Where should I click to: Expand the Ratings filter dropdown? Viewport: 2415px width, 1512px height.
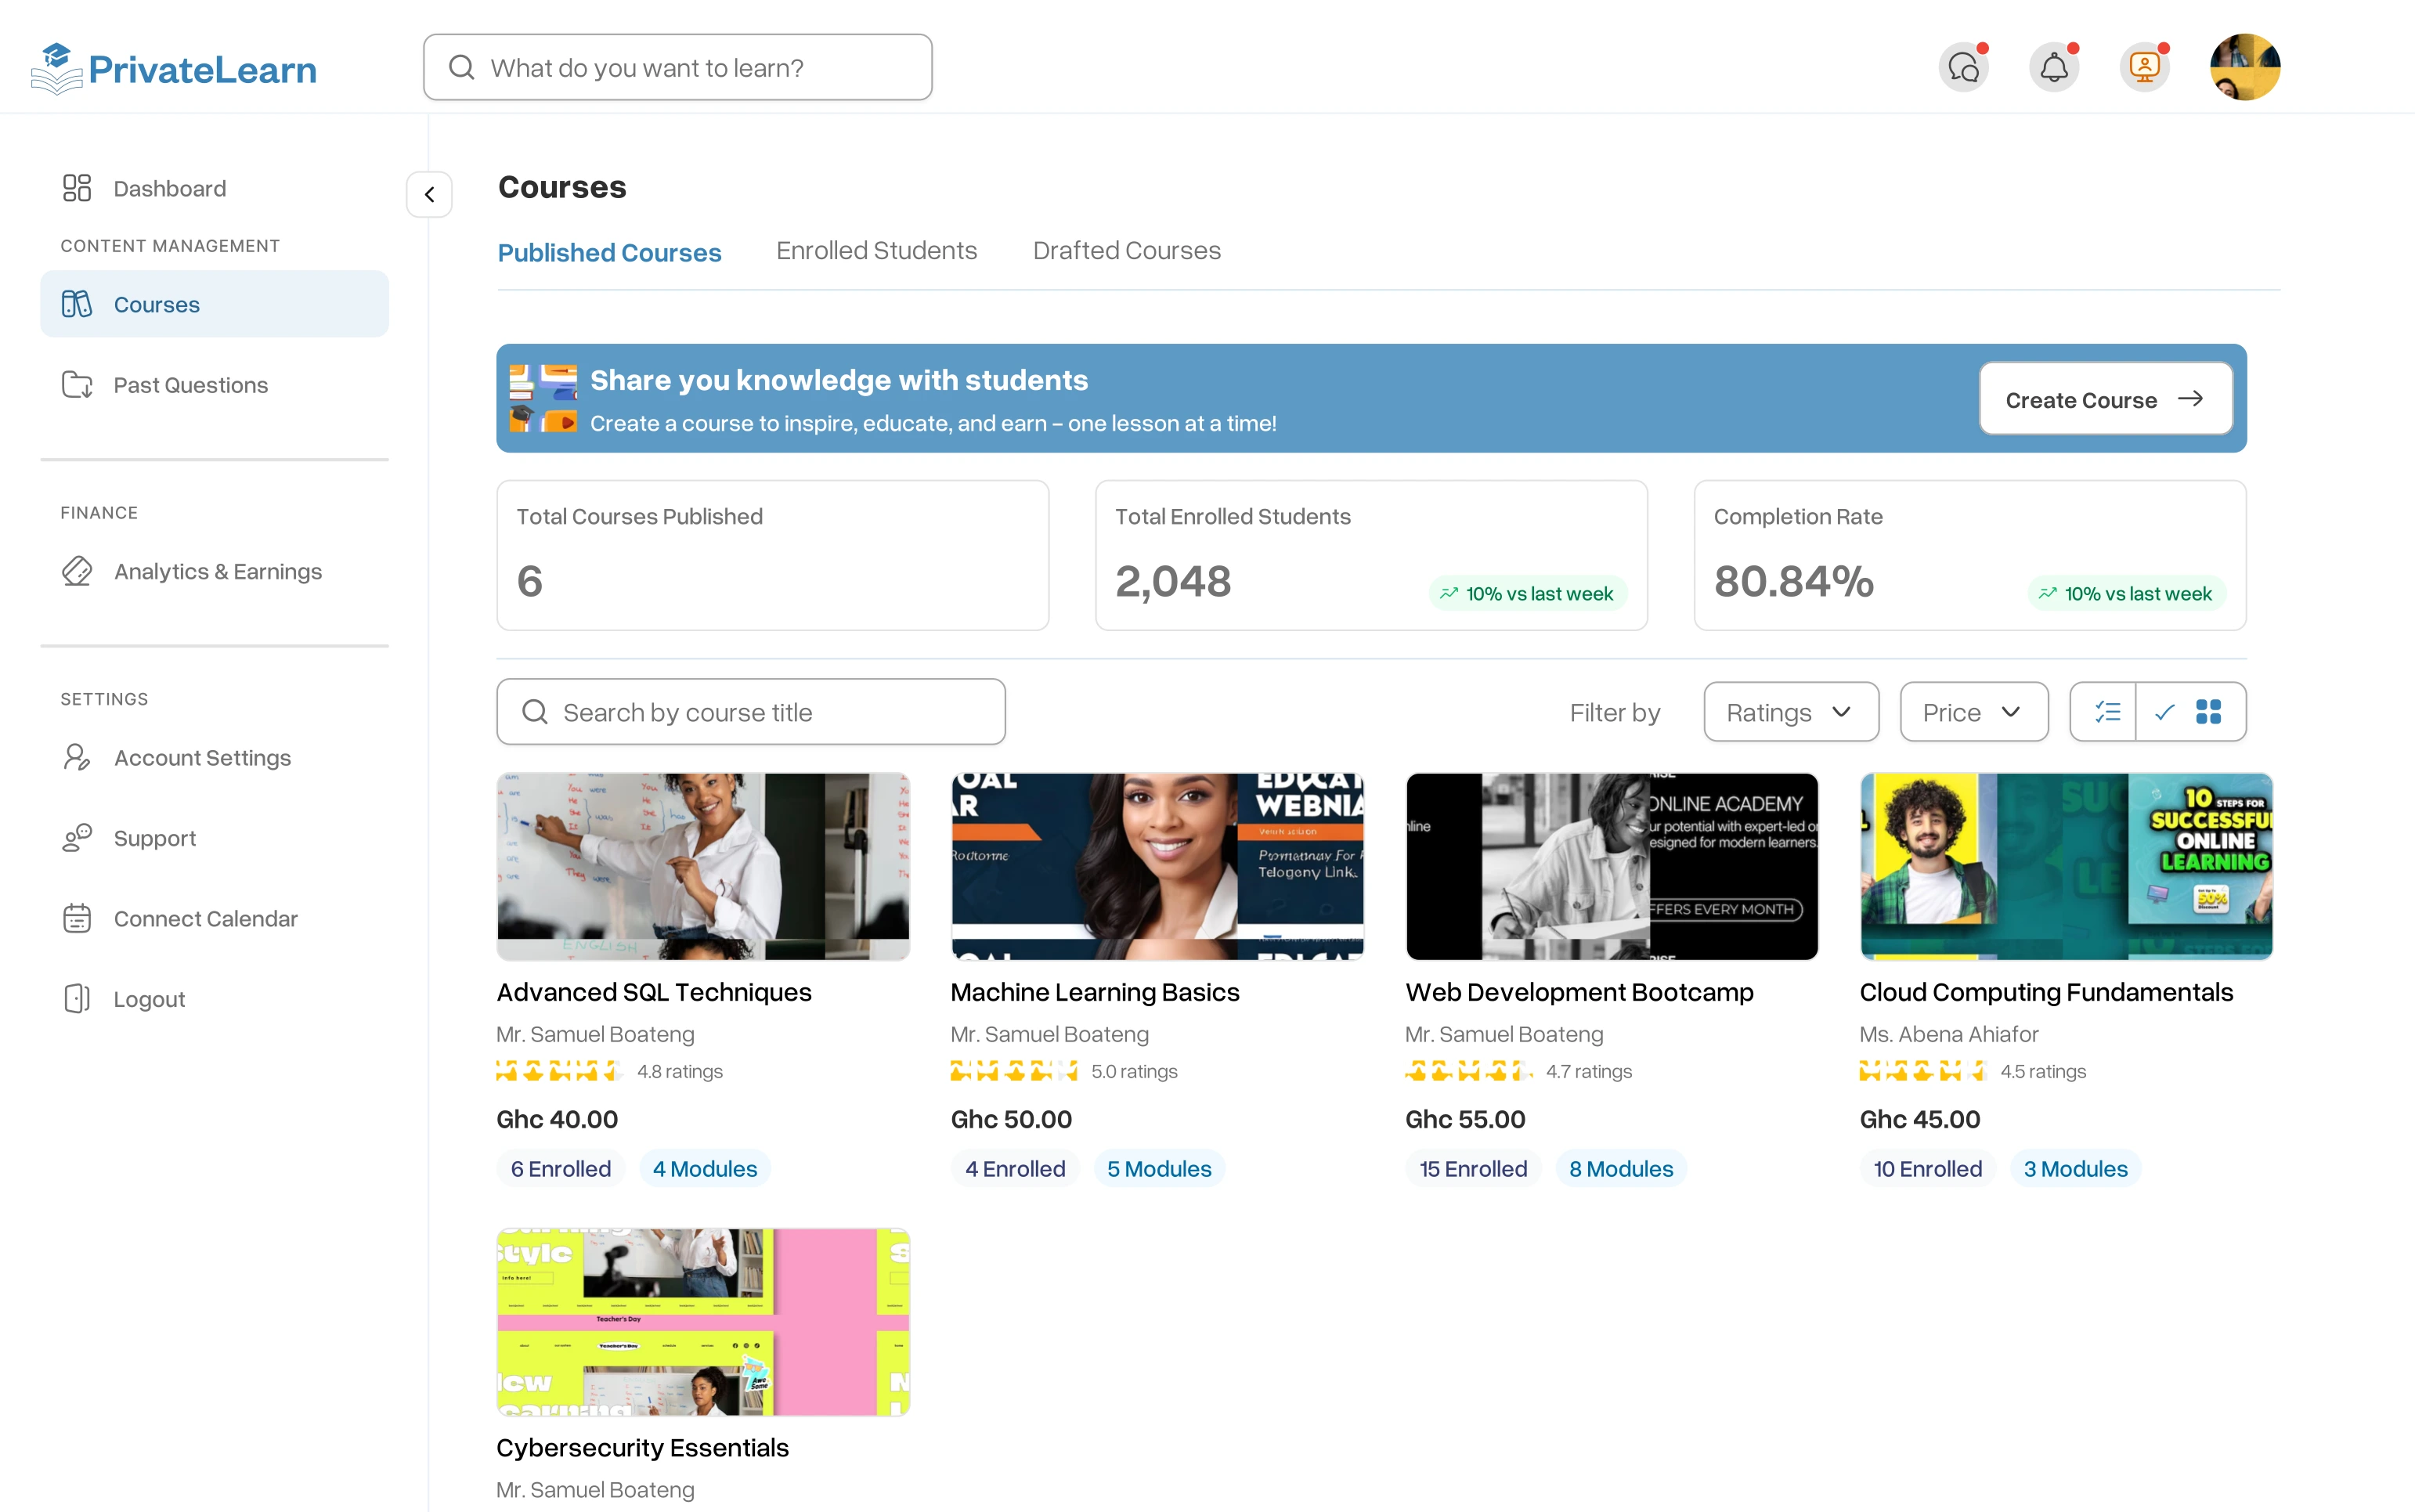pos(1790,712)
